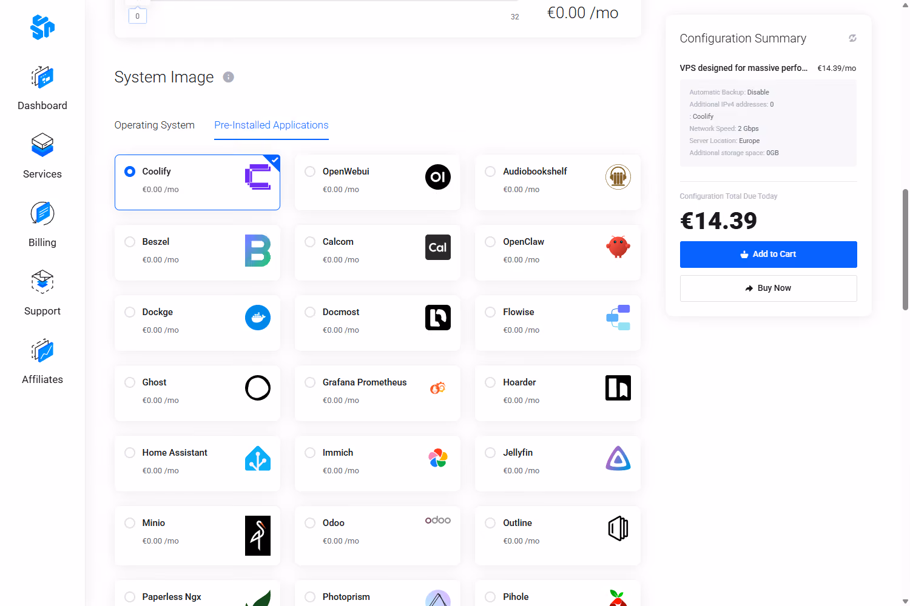
Task: Select the Ghost radio button
Action: coord(130,382)
